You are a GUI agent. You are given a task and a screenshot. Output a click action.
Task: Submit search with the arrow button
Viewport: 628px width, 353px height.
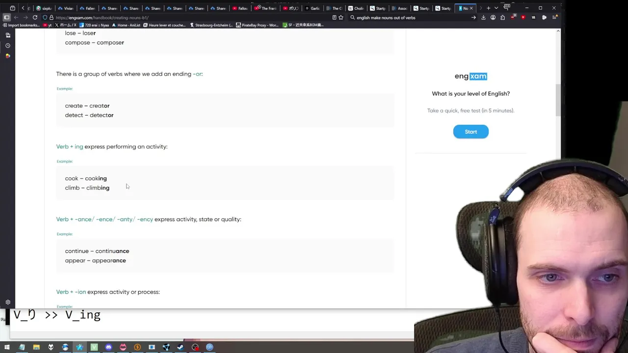click(x=473, y=18)
